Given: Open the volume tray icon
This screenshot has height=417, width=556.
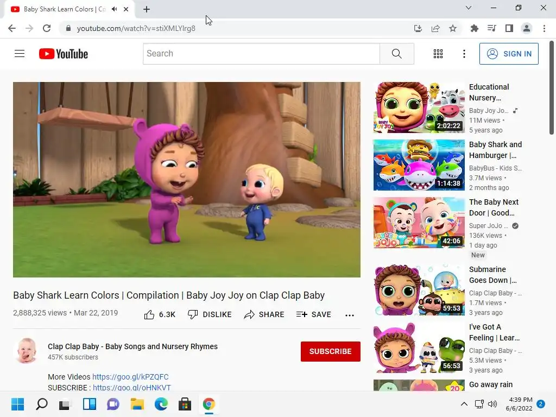Looking at the screenshot, I should coord(492,404).
